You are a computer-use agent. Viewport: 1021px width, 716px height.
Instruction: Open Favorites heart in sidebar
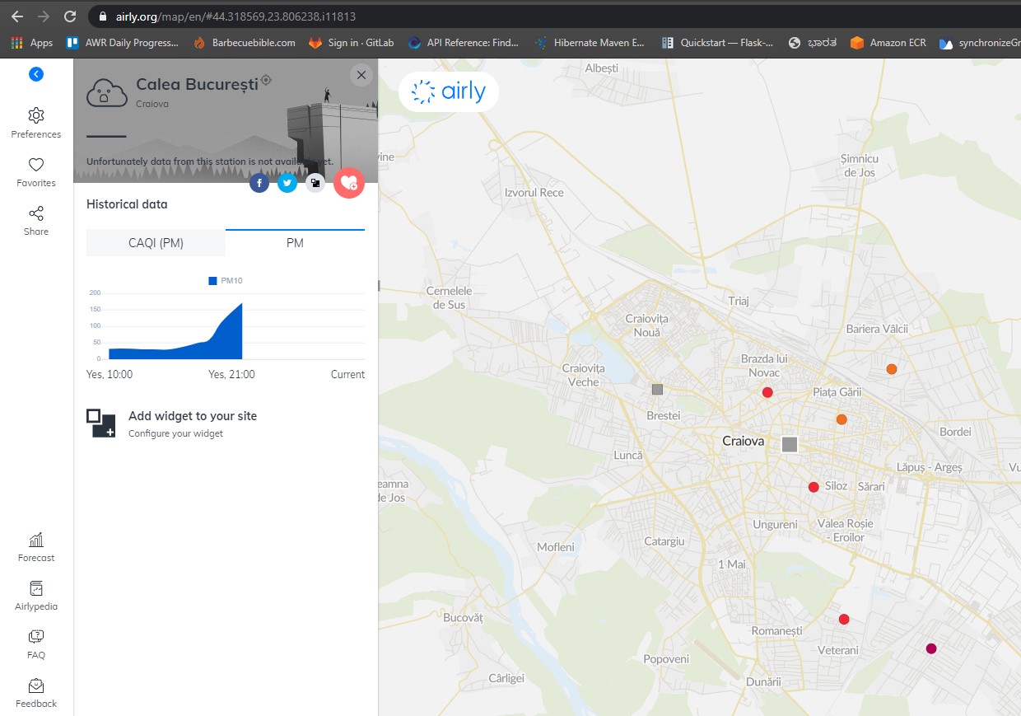tap(36, 165)
